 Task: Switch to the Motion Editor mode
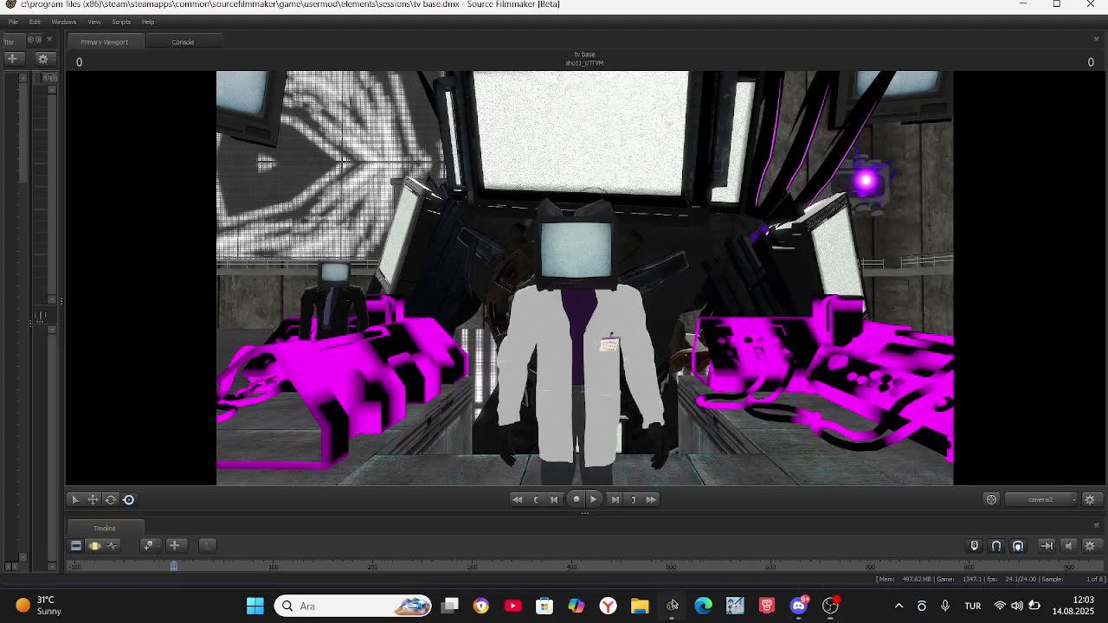click(94, 545)
